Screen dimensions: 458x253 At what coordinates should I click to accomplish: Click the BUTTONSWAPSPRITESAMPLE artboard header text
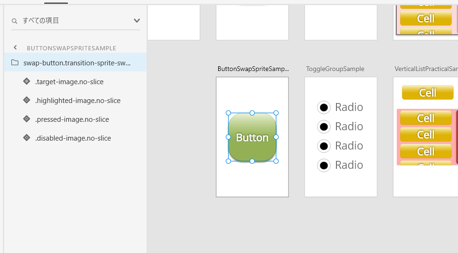(x=72, y=48)
